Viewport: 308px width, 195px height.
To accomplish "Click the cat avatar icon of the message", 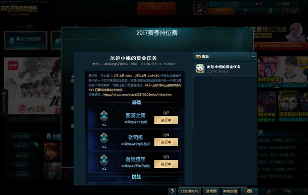I will [200, 68].
